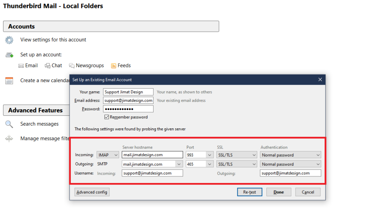Click the calendar icon
Screen dimensions: 392x220
tap(9, 81)
